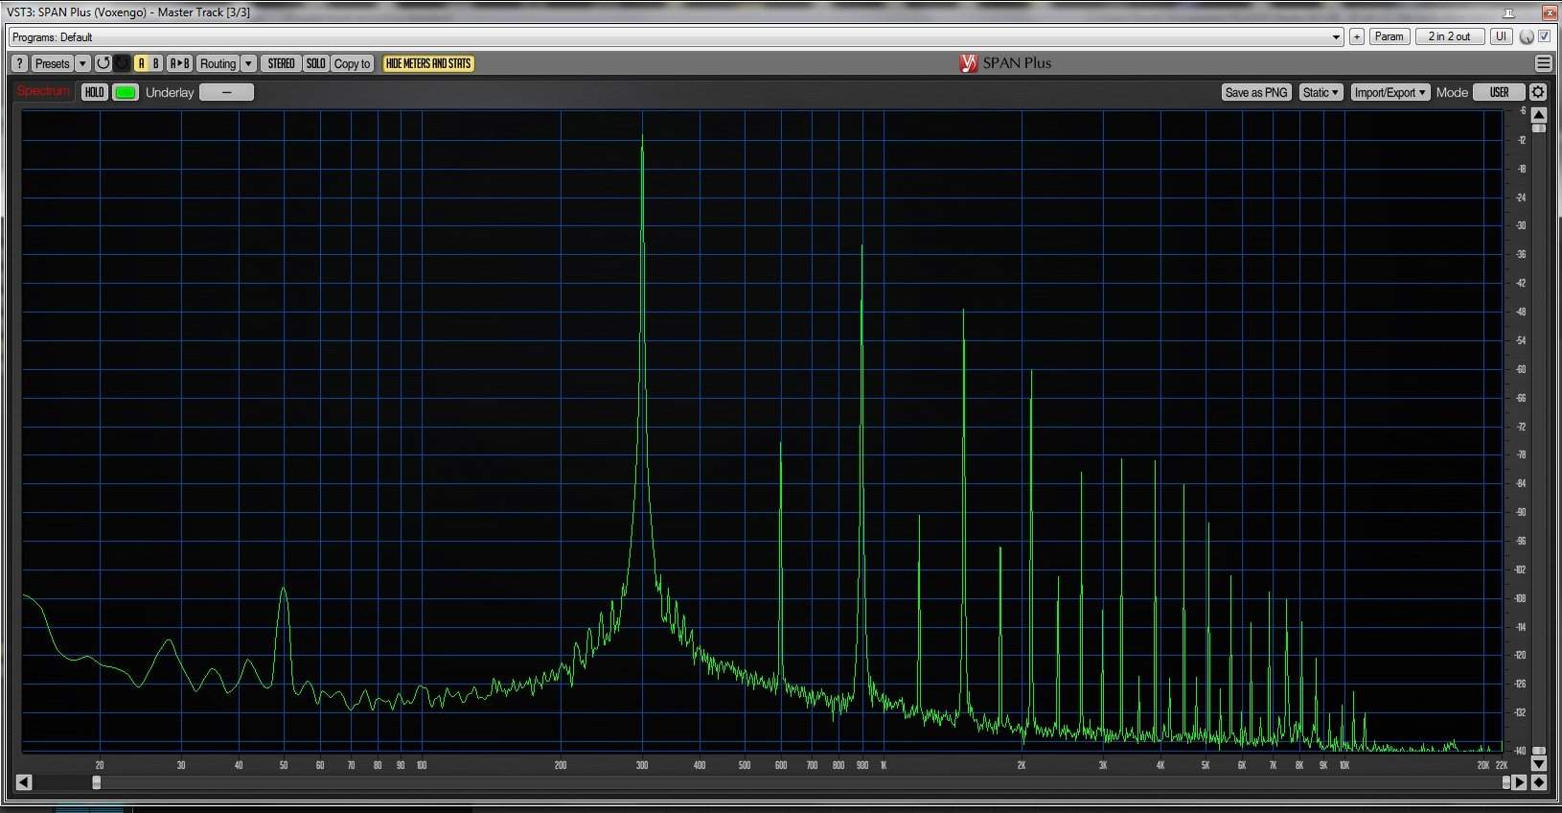This screenshot has height=813, width=1562.
Task: Open the hamburger menu beside SPAN Plus
Action: 1543,63
